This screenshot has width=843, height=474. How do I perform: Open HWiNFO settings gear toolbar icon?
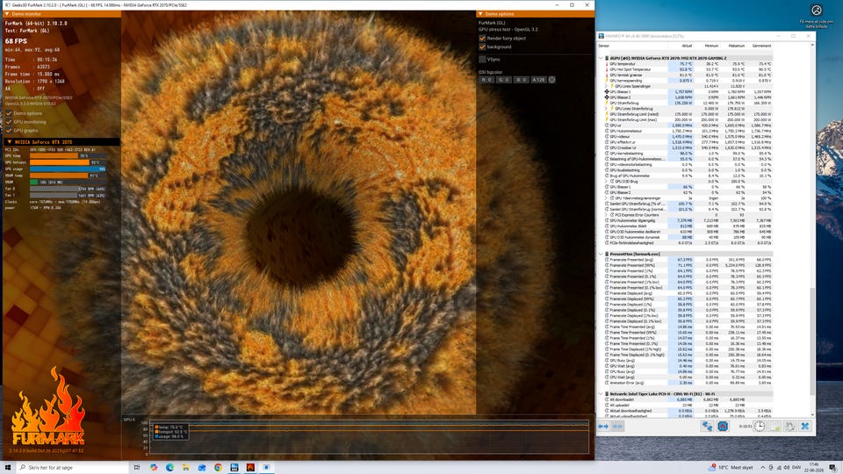tap(789, 427)
